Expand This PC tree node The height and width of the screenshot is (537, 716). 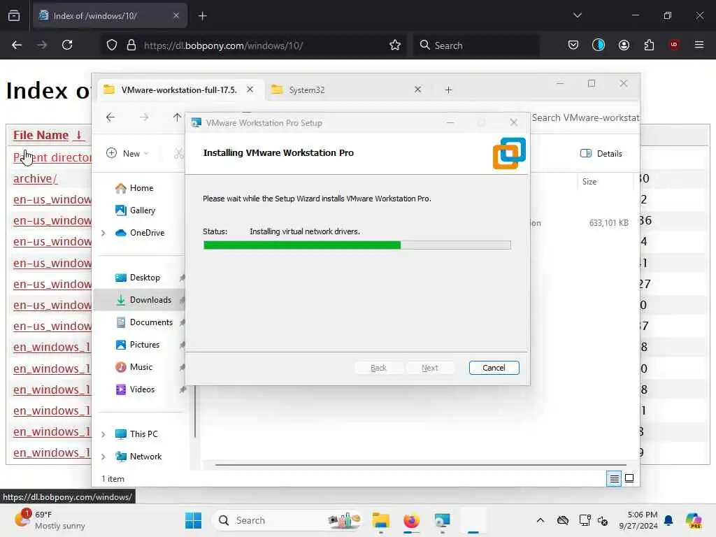point(103,434)
